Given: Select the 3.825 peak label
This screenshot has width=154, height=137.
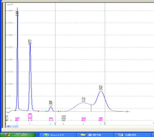Looking at the screenshot, I should 101,88.
